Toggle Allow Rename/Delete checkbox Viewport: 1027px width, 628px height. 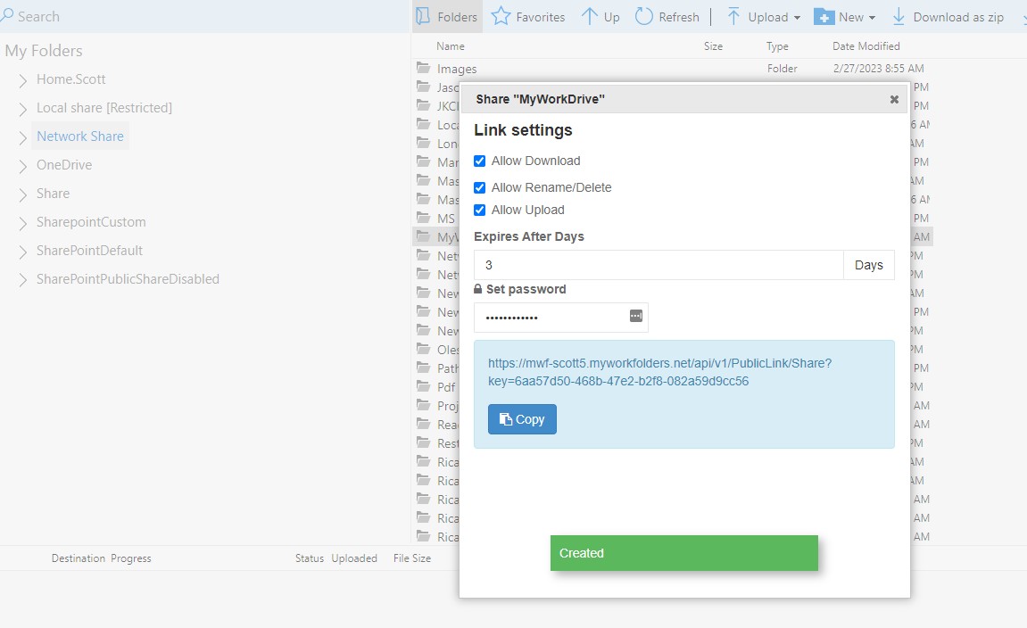point(480,188)
